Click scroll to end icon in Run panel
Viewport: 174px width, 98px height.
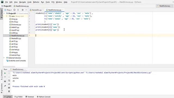coord(9,84)
